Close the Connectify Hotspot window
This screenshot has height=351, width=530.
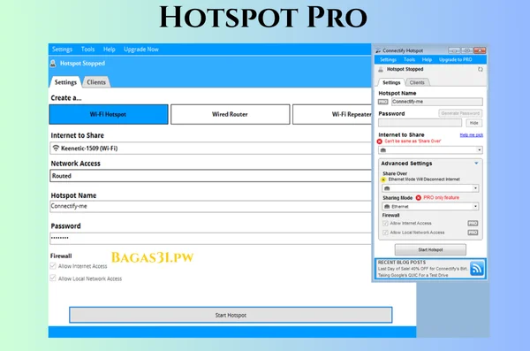[480, 50]
